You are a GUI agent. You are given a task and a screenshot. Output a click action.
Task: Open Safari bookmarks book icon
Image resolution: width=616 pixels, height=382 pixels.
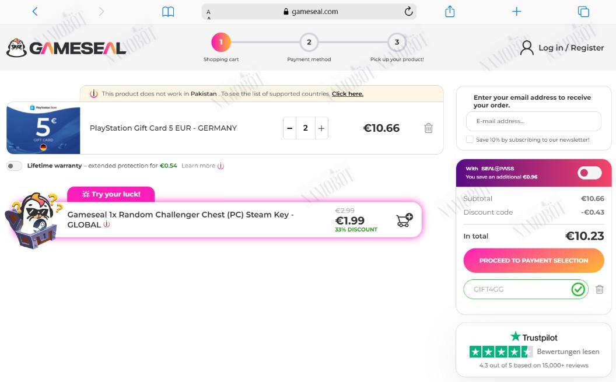click(x=168, y=12)
